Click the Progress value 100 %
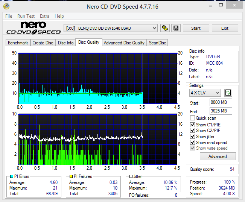 tap(229, 182)
